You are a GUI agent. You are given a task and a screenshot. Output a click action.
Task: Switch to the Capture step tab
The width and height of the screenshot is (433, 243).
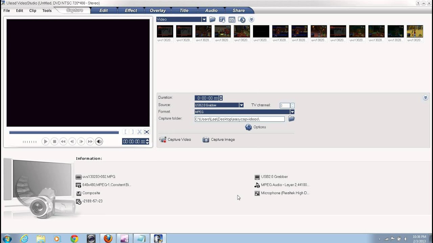pyautogui.click(x=74, y=10)
